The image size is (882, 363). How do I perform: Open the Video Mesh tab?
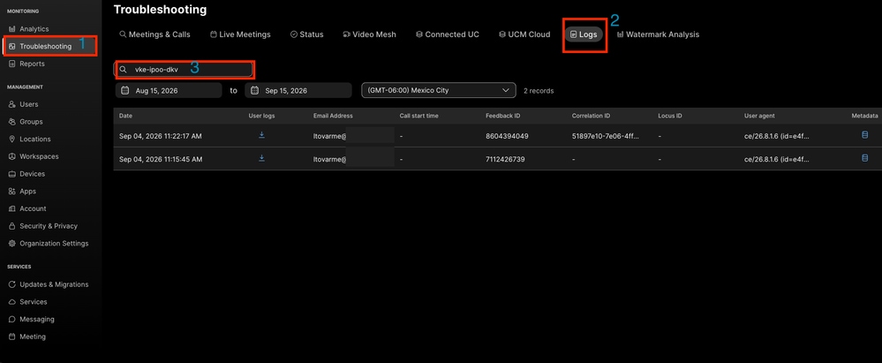click(x=369, y=34)
